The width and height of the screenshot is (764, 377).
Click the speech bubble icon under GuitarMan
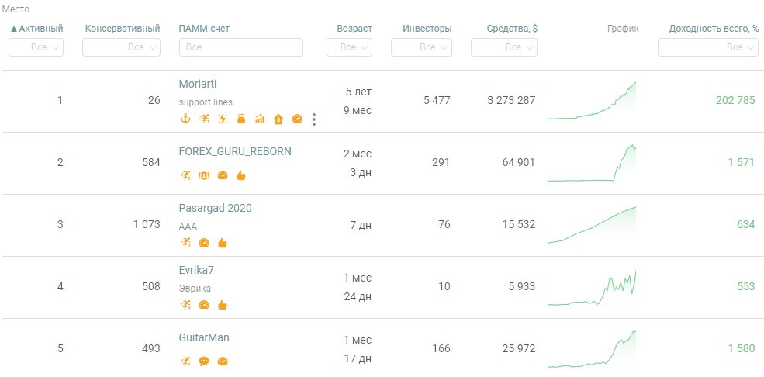[204, 361]
